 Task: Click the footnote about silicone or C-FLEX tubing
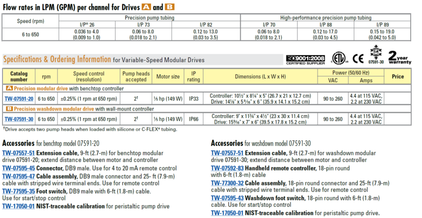coord(90,129)
